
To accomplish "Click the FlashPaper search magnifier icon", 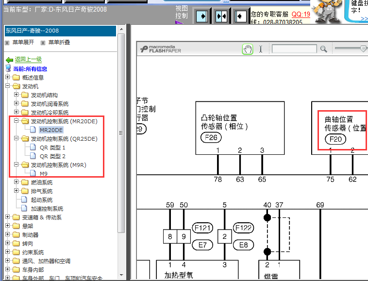I will [x=324, y=49].
